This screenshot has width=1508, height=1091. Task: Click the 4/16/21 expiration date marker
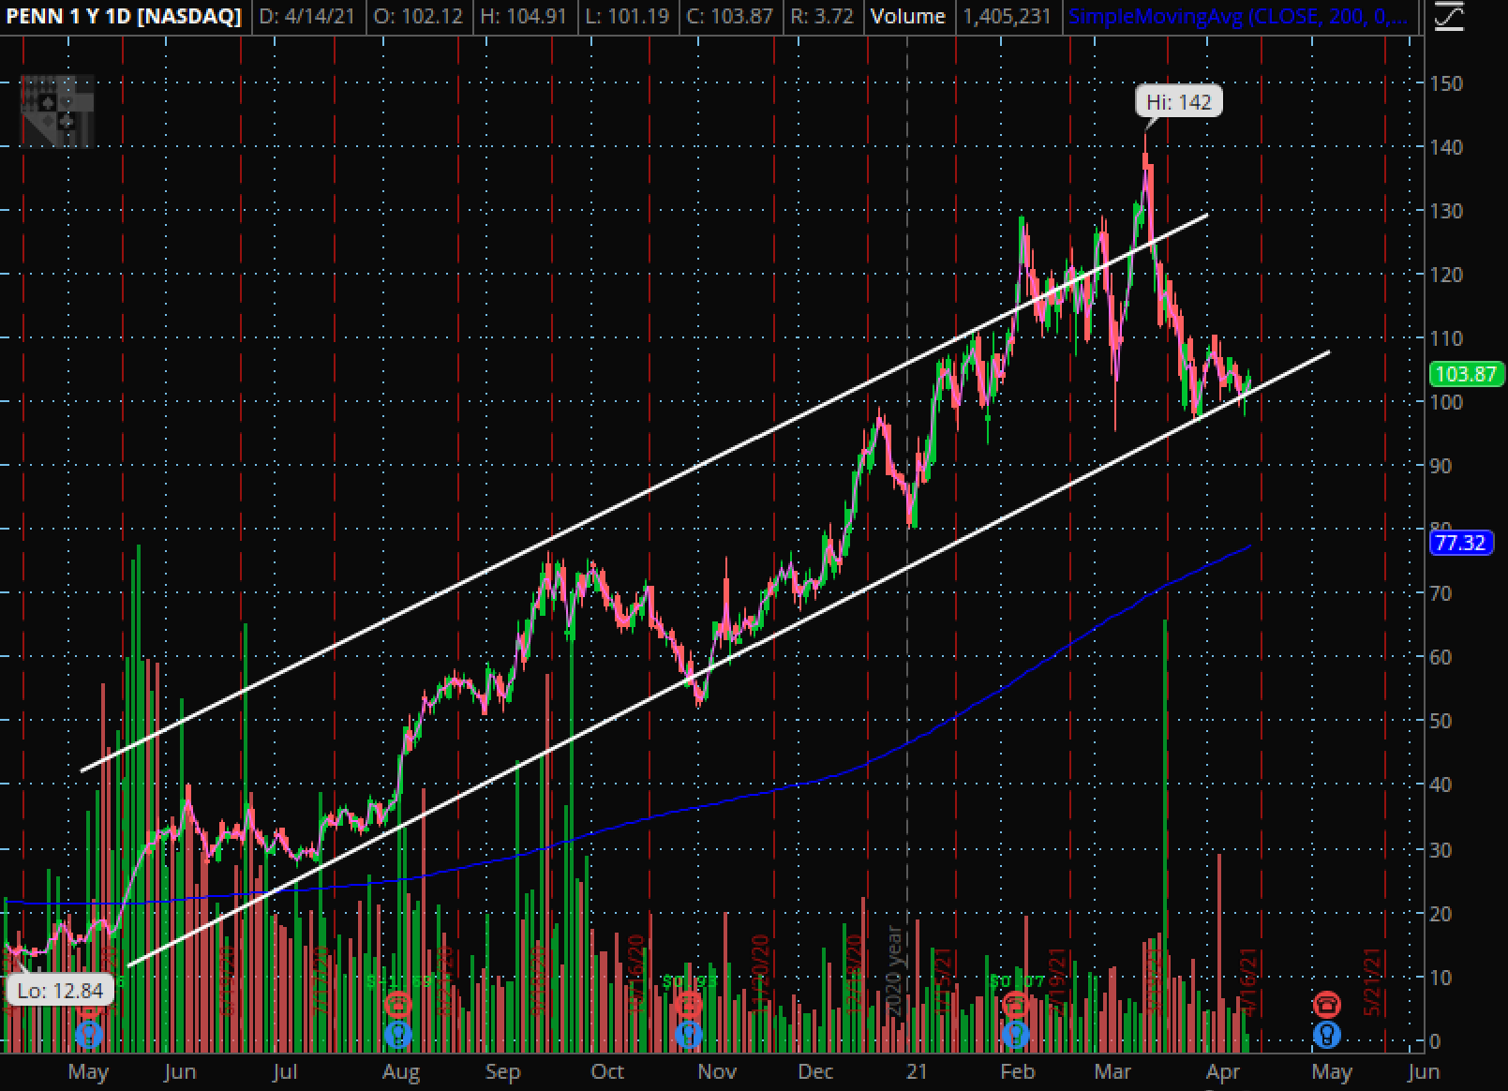tap(1249, 982)
